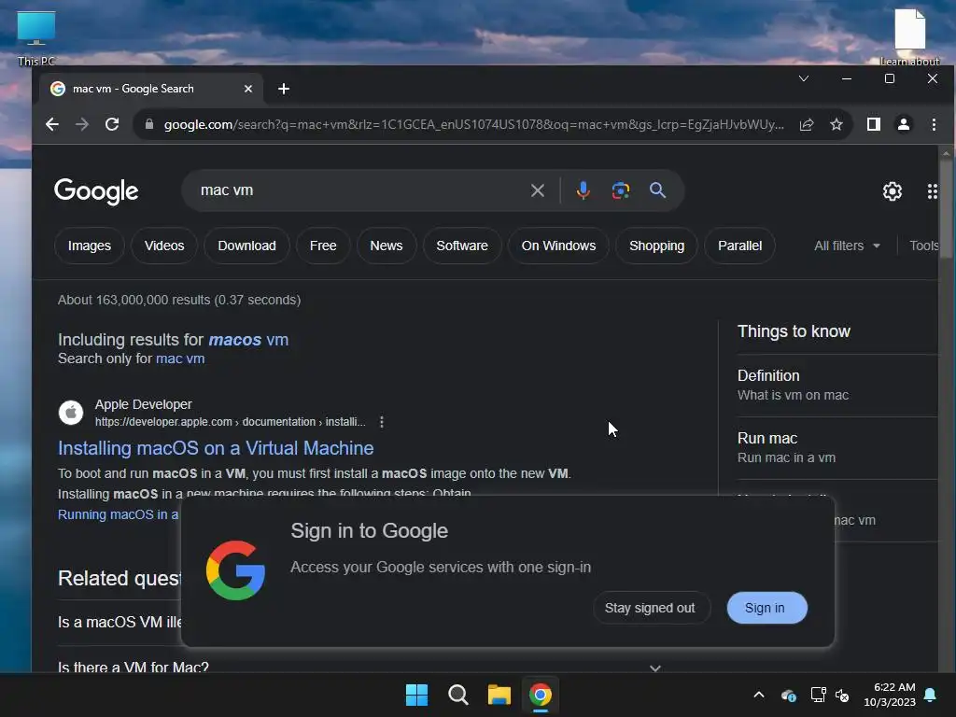
Task: Open File Explorer from taskbar
Action: (499, 695)
